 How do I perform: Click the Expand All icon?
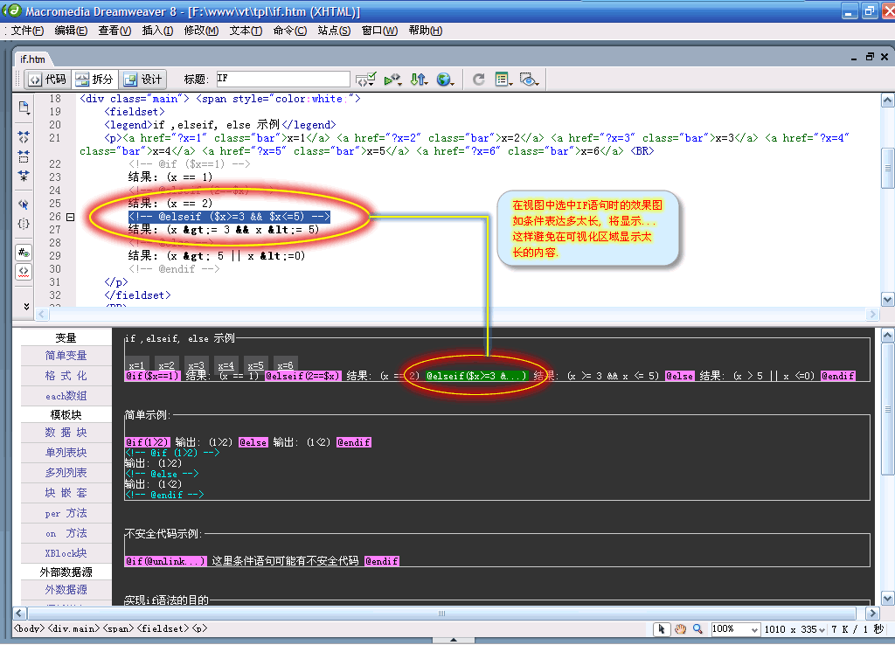pyautogui.click(x=24, y=176)
